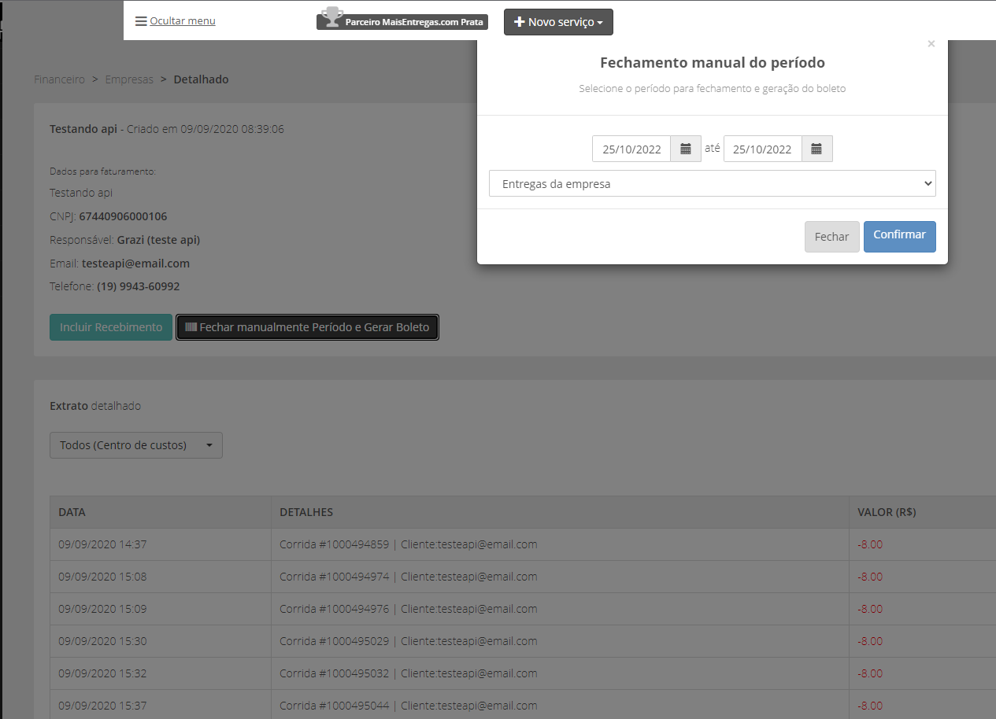Viewport: 996px width, 719px height.
Task: Open the Todos (Centro de custos) dropdown
Action: 136,445
